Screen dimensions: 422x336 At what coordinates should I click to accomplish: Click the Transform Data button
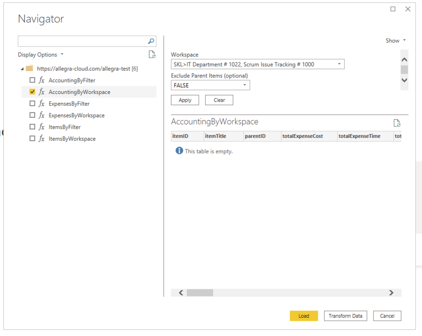[x=345, y=315]
